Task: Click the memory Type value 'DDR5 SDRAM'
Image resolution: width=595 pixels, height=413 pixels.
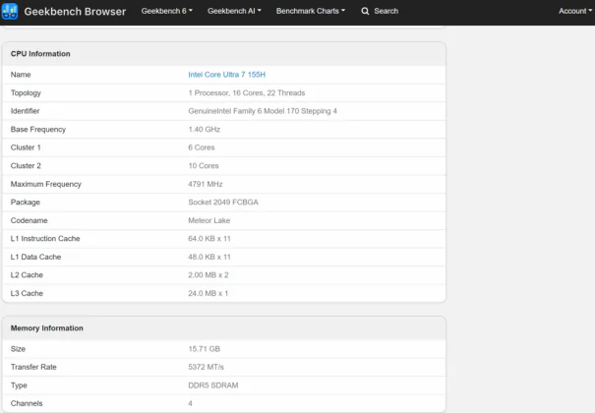Action: coord(213,385)
